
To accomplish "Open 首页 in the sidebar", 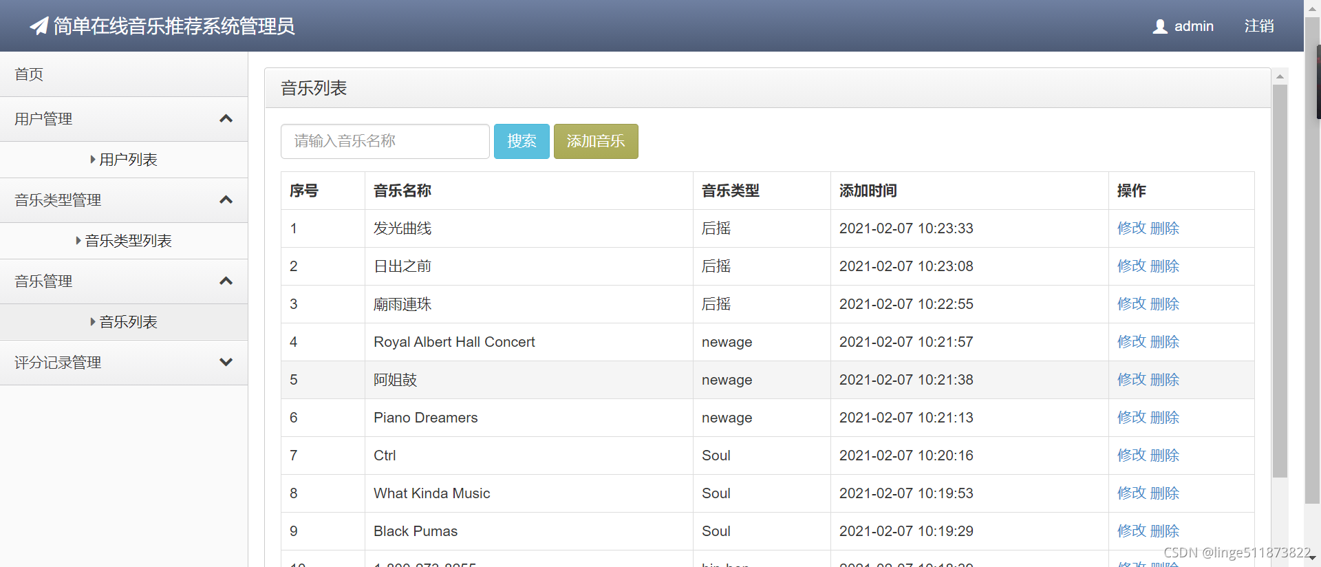I will click(x=124, y=74).
